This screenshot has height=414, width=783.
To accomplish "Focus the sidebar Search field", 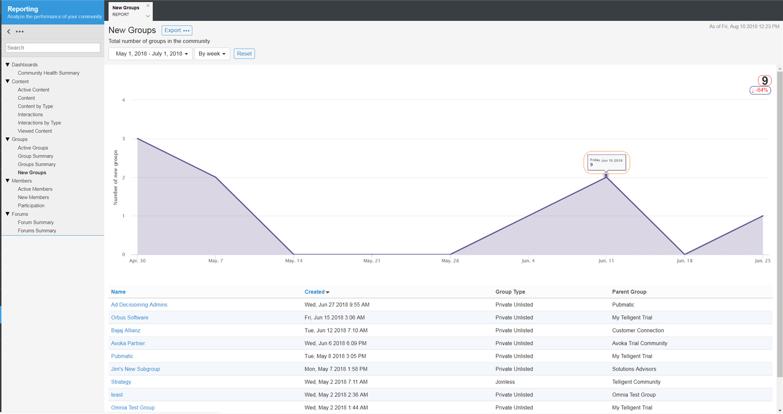I will (x=53, y=48).
